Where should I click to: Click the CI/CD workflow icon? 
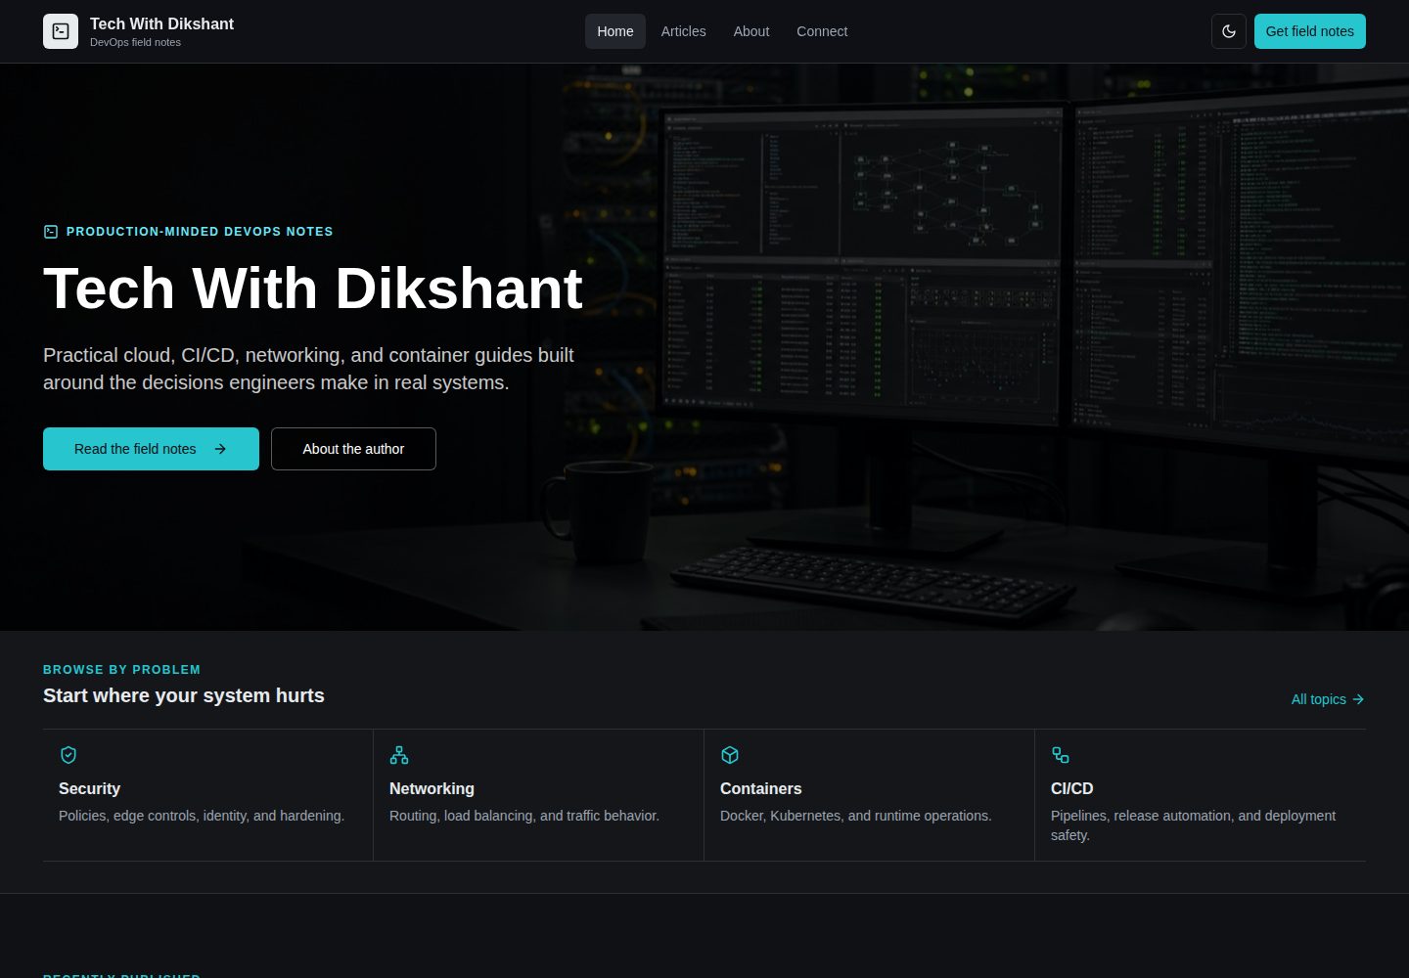click(x=1061, y=755)
